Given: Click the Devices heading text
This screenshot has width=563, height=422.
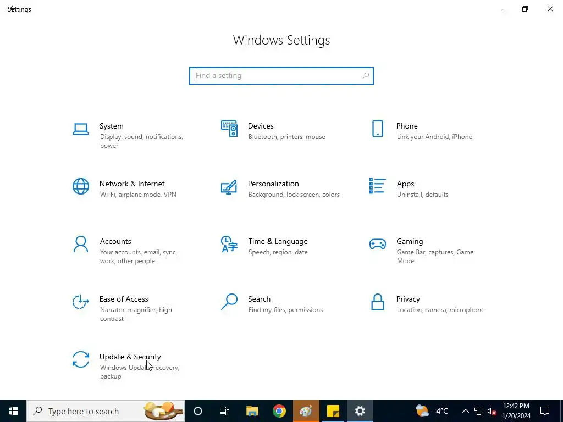Looking at the screenshot, I should point(261,126).
